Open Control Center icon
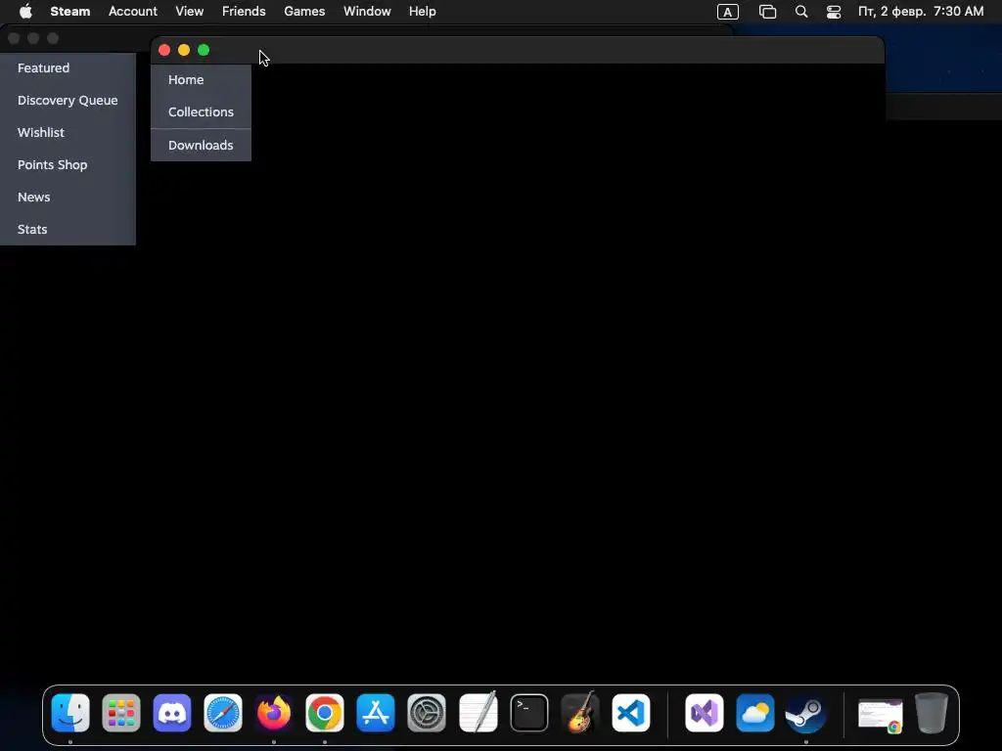Viewport: 1002px width, 751px height. [x=834, y=12]
